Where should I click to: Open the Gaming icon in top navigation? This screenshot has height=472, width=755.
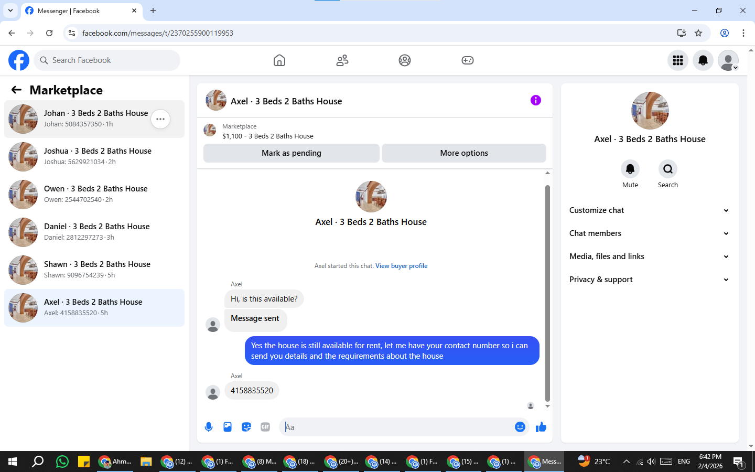coord(468,60)
